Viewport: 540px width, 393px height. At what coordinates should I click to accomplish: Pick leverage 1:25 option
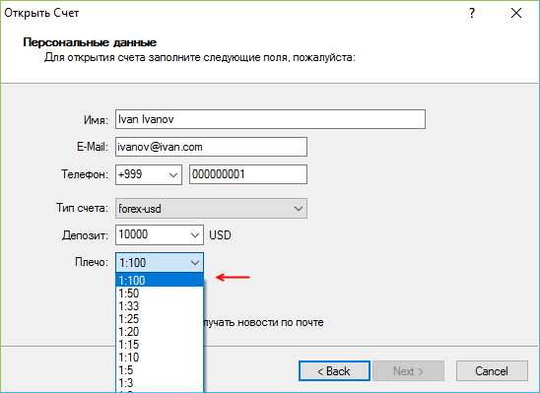point(160,319)
